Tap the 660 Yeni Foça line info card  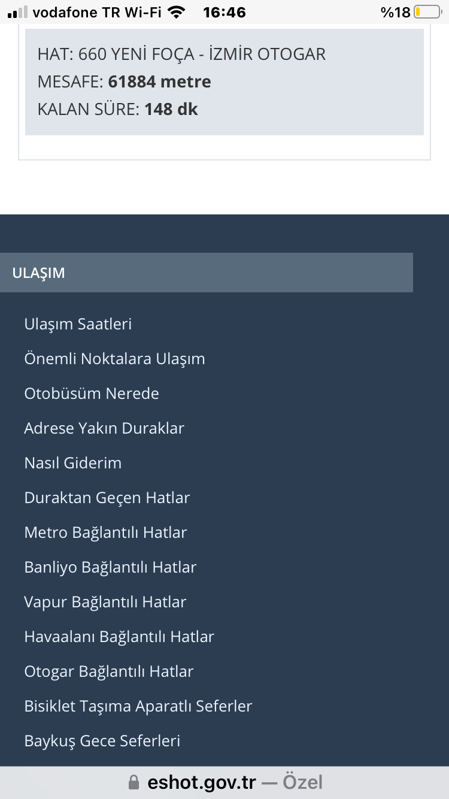(x=224, y=82)
